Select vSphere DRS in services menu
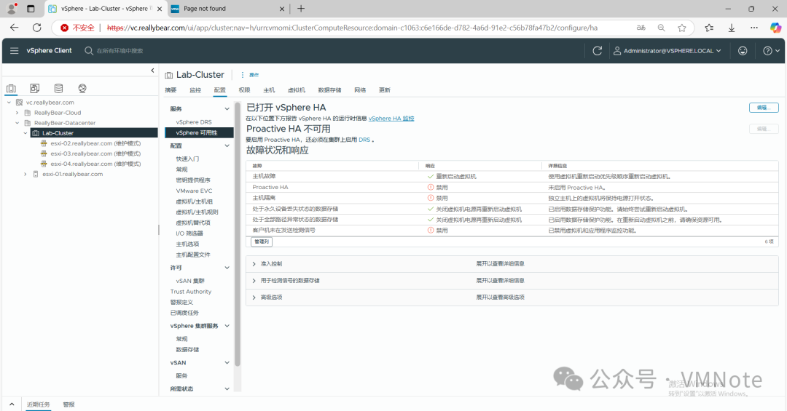Viewport: 787px width, 411px height. coord(194,122)
